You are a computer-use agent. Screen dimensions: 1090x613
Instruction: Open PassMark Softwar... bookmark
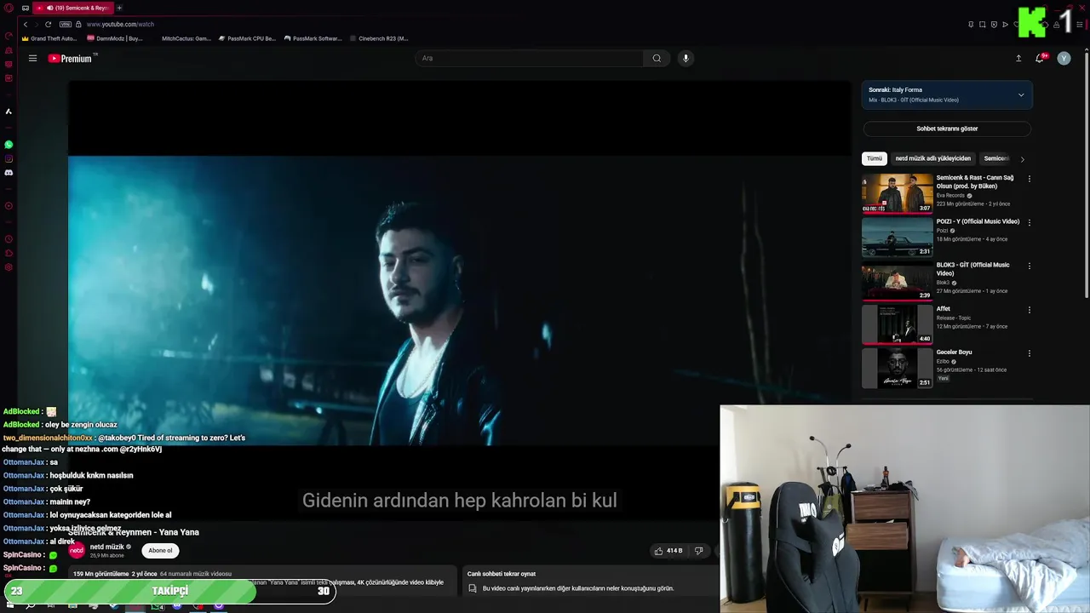point(313,38)
